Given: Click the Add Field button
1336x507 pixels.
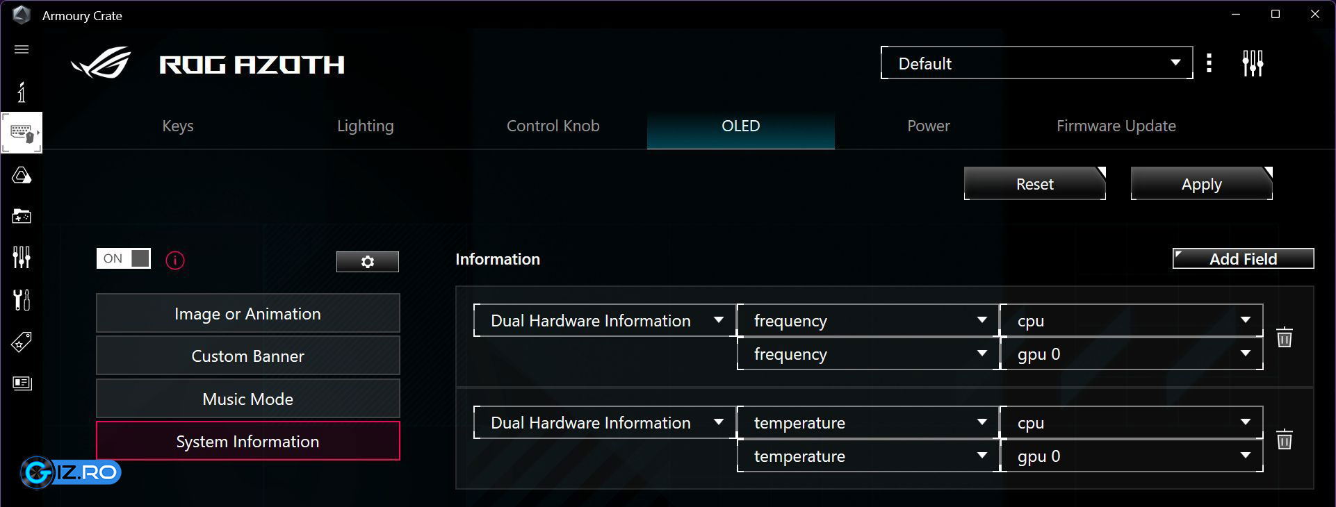Looking at the screenshot, I should click(x=1243, y=259).
